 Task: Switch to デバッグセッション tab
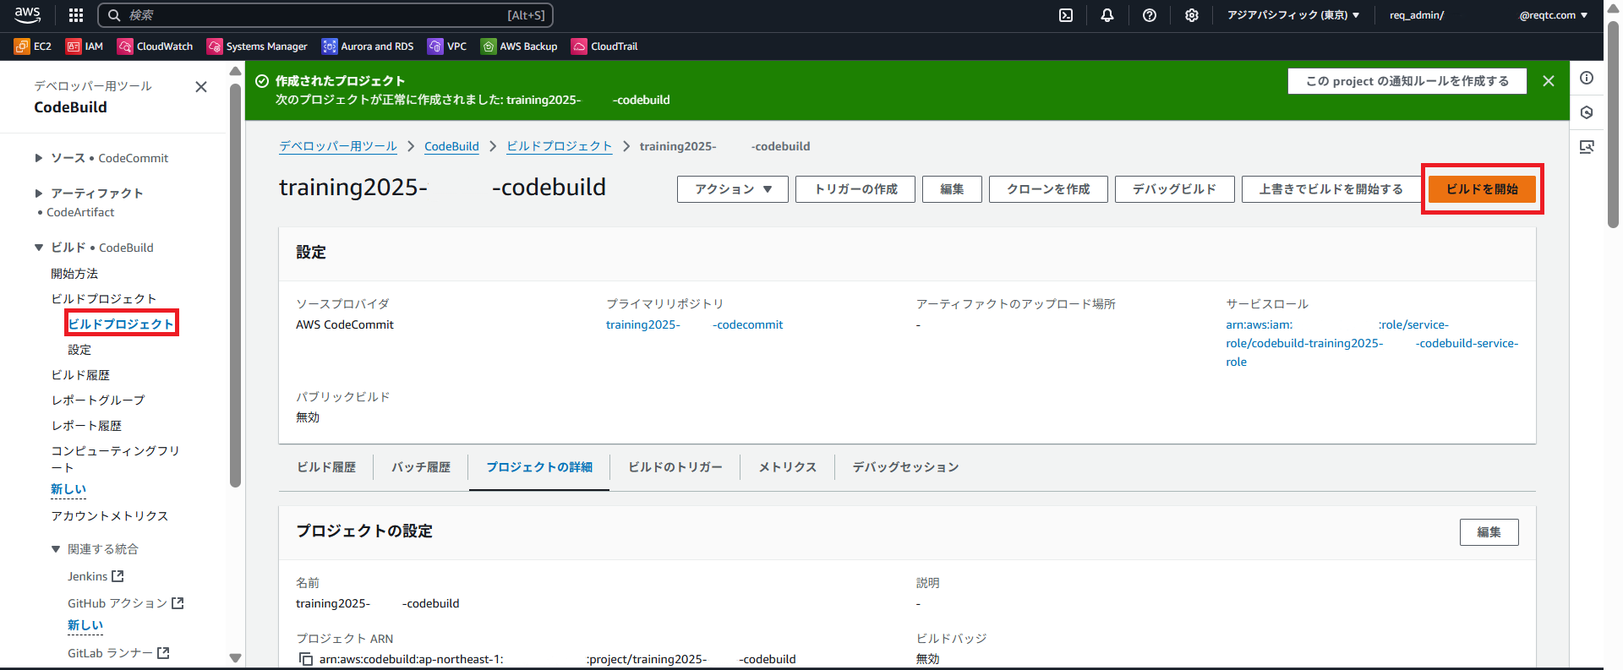click(905, 467)
